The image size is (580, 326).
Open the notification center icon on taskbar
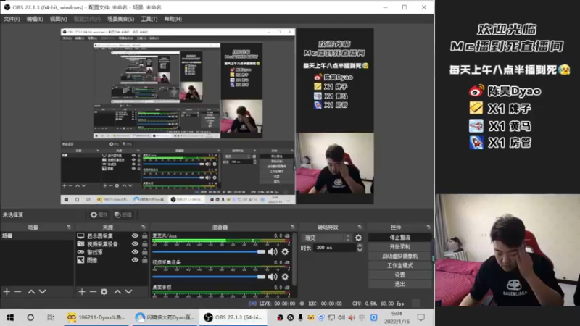click(x=421, y=317)
